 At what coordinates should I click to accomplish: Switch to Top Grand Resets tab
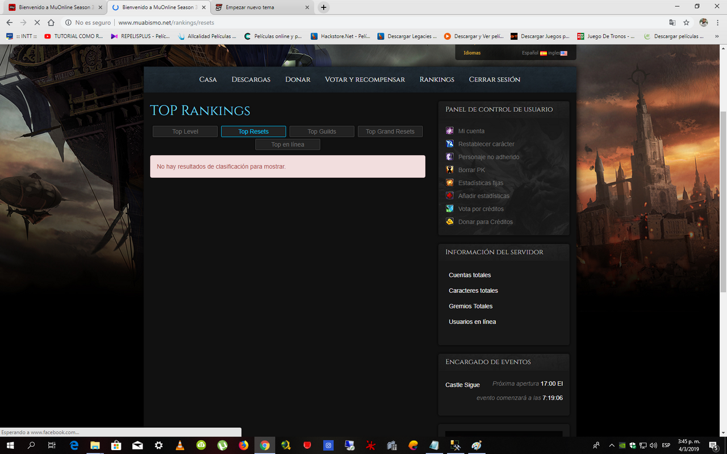point(390,132)
